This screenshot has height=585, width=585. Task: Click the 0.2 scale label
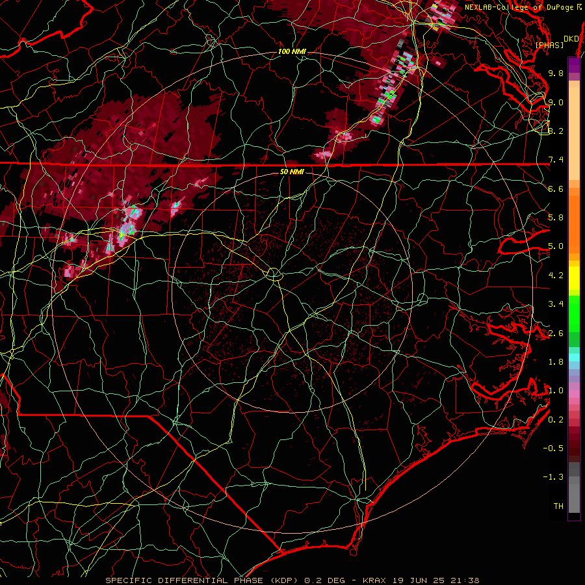pos(556,420)
